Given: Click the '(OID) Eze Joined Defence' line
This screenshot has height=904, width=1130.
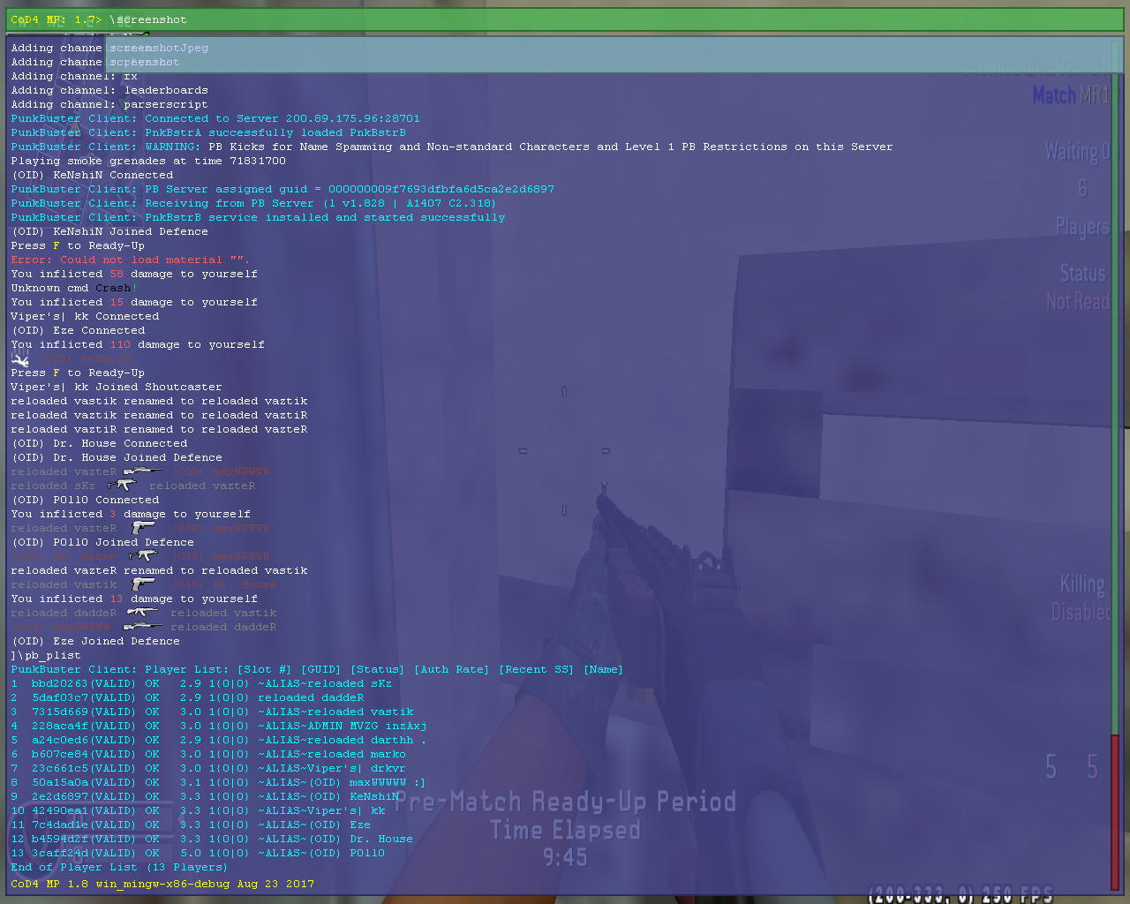Looking at the screenshot, I should [95, 641].
